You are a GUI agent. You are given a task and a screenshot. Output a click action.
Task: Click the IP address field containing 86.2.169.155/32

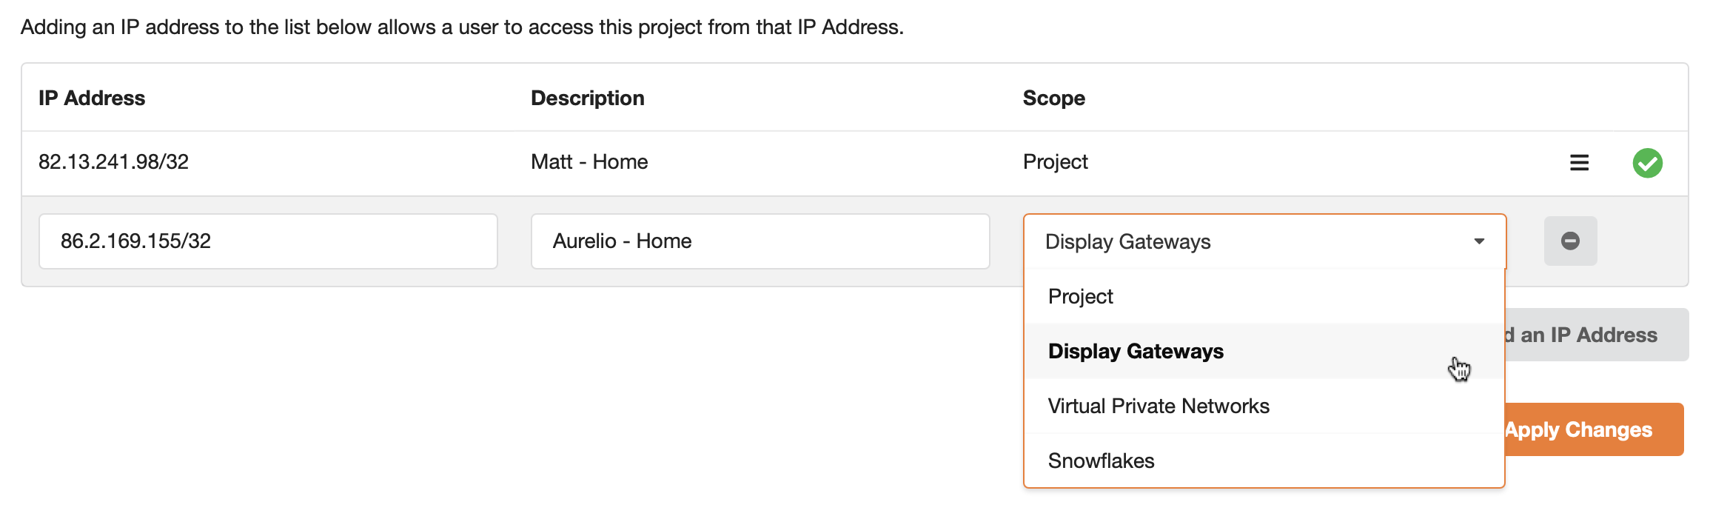(269, 241)
